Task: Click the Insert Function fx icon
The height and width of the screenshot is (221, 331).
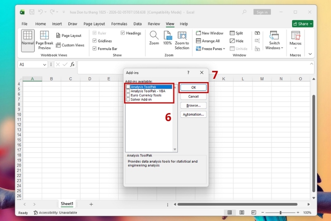Action: (x=72, y=65)
